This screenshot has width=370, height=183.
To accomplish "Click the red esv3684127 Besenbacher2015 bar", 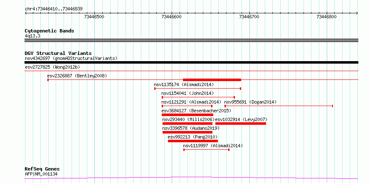I will (187, 115).
